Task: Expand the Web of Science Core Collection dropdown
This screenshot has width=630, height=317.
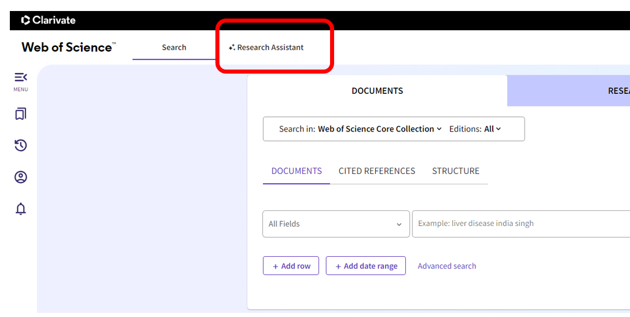Action: click(x=380, y=129)
